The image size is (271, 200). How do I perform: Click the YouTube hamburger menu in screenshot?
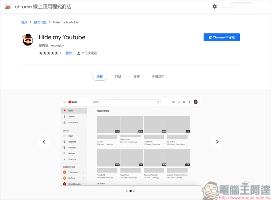(64, 102)
